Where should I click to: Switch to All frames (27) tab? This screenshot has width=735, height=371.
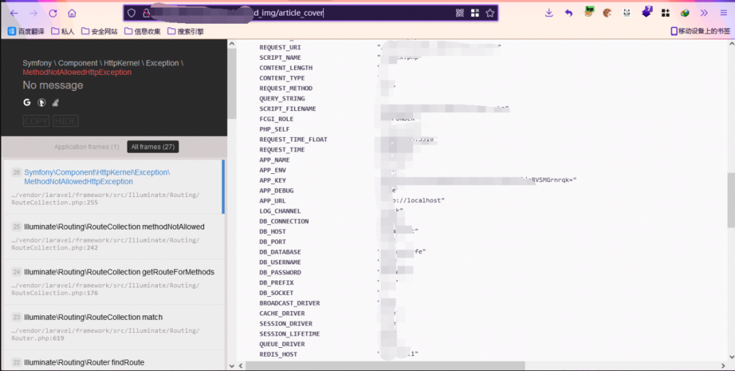point(153,147)
